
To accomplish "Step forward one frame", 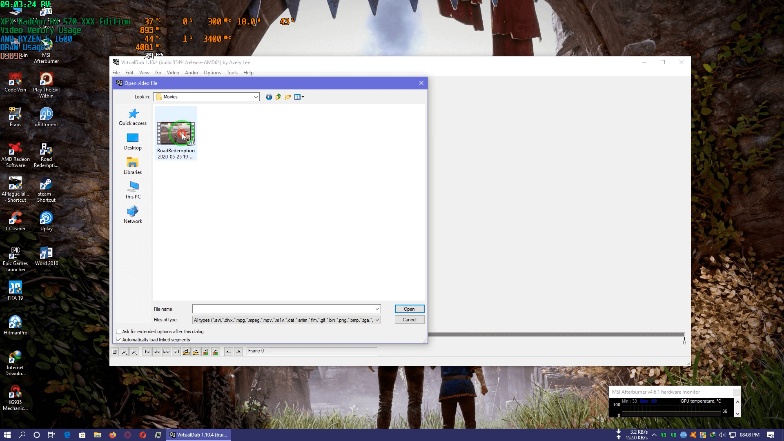I will tap(167, 352).
